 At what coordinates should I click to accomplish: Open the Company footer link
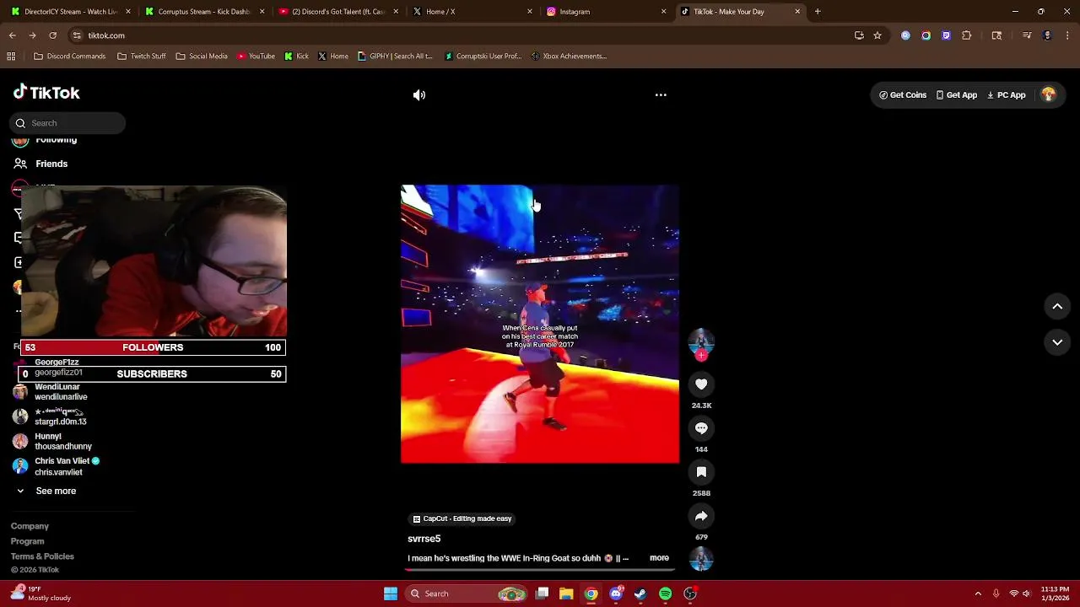30,526
